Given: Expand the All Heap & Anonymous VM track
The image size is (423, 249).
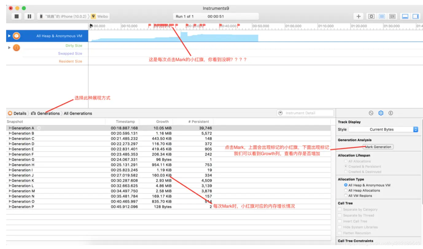Looking at the screenshot, I should [9, 36].
